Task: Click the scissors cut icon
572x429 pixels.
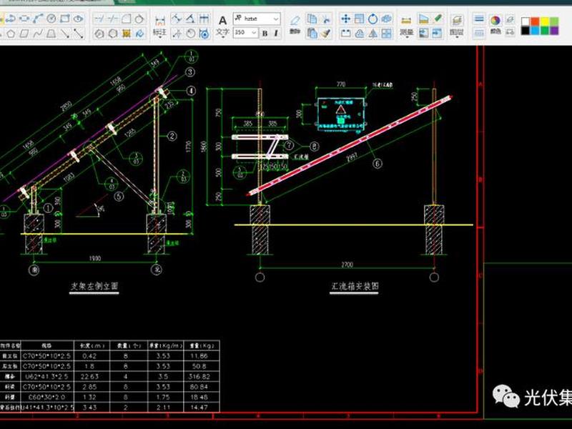Action: (x=327, y=19)
